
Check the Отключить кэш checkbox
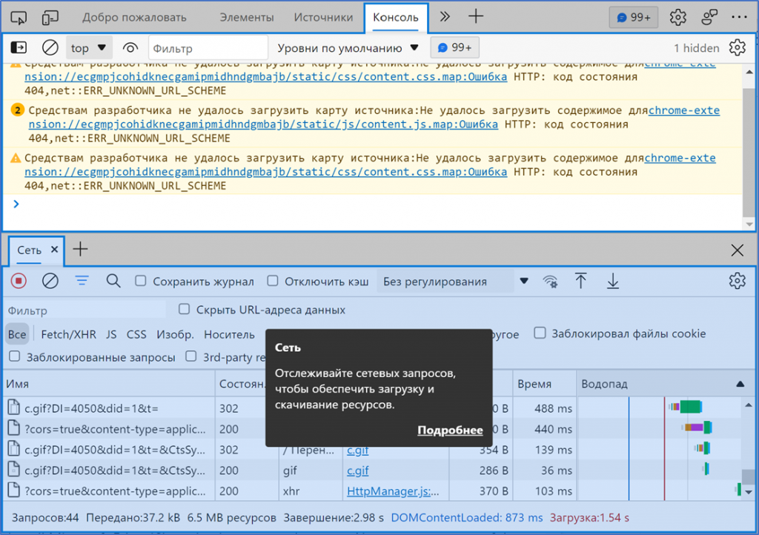pos(273,282)
